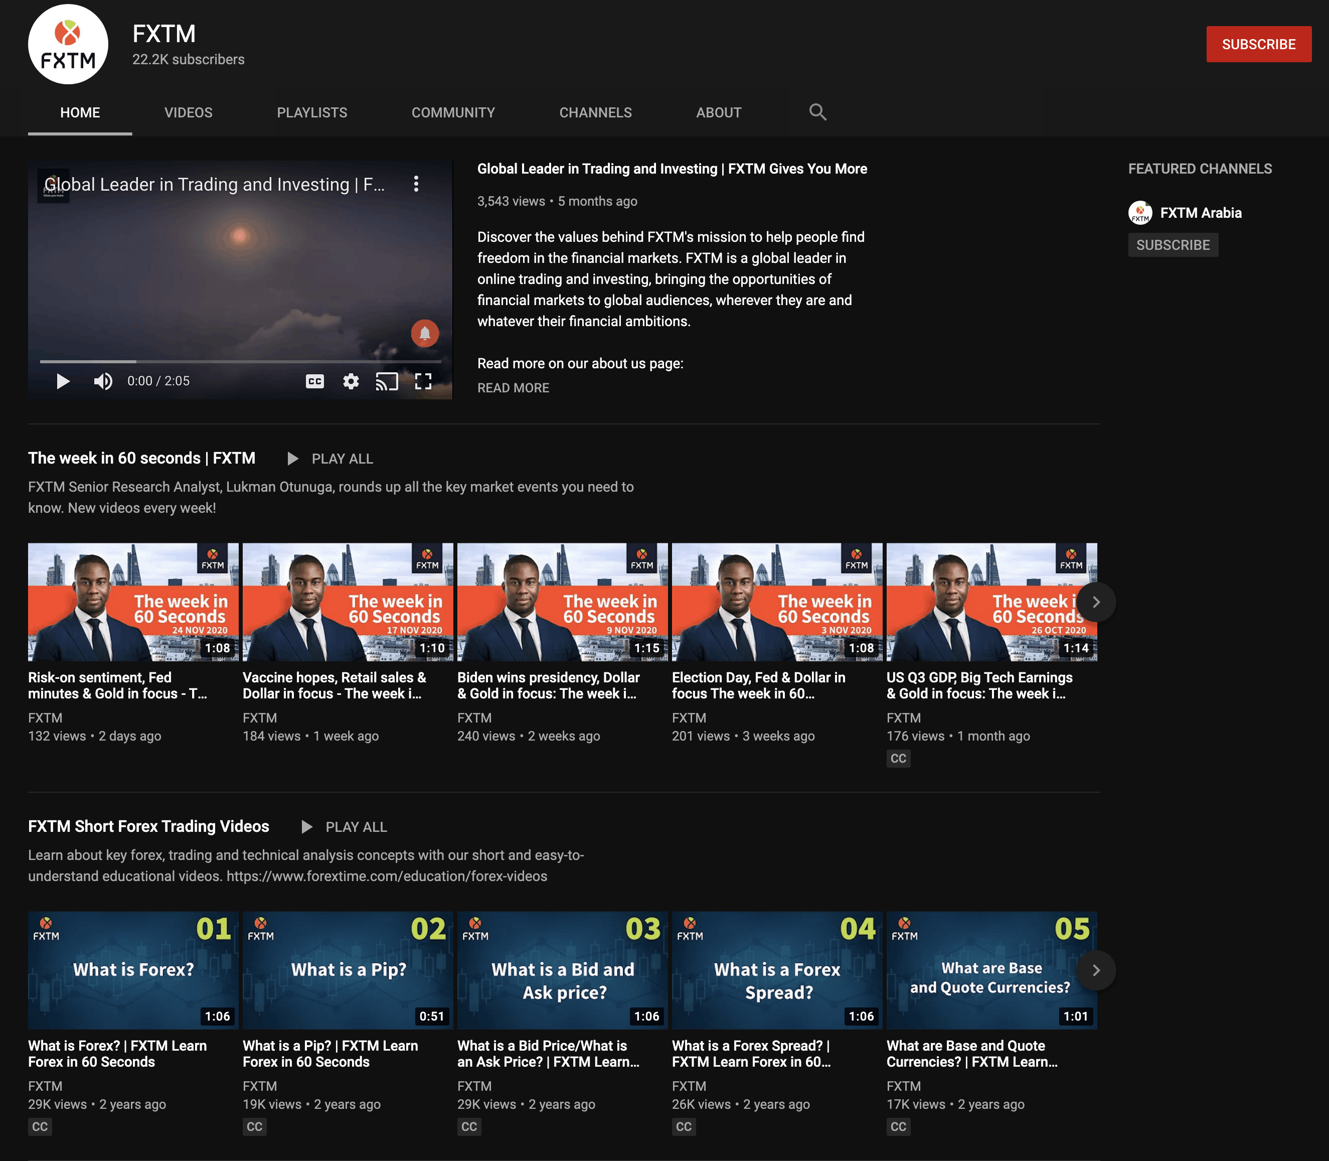Open the Playlists tab
The image size is (1329, 1161).
[311, 113]
